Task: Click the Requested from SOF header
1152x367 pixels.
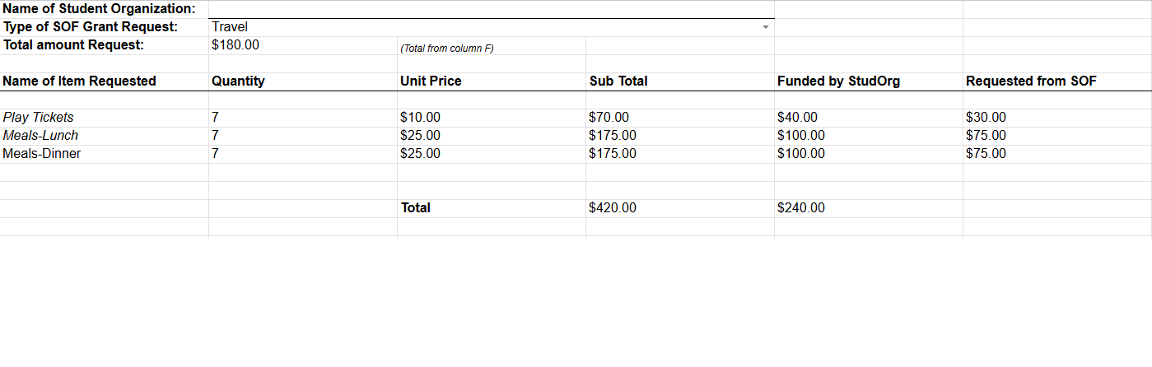Action: pyautogui.click(x=1057, y=81)
